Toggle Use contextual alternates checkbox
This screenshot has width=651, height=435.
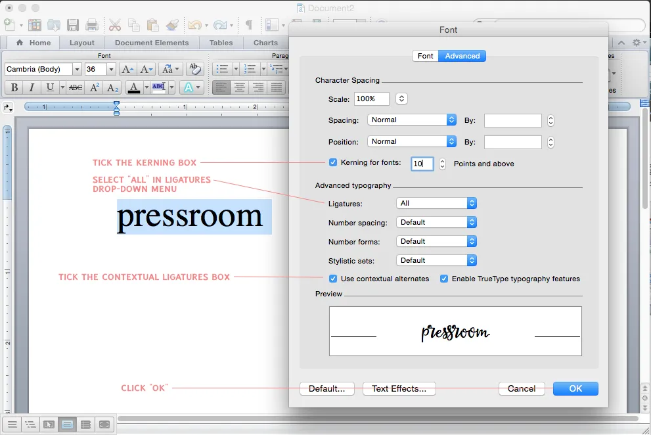(x=333, y=279)
